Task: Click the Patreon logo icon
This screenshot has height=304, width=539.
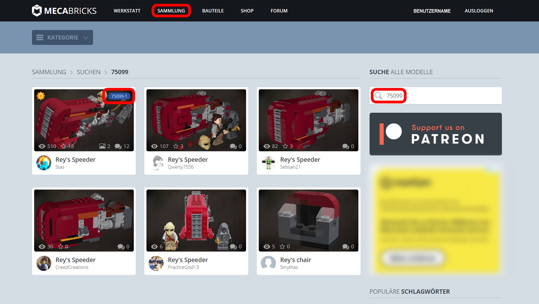Action: [391, 134]
